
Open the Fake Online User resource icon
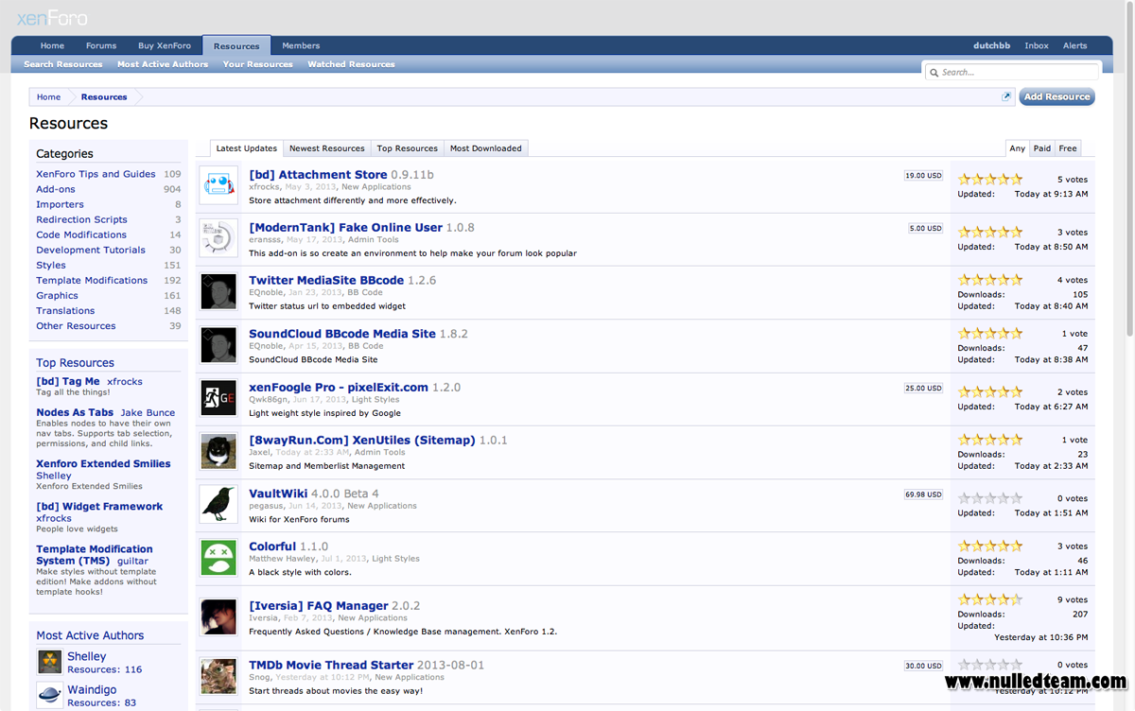coord(218,238)
